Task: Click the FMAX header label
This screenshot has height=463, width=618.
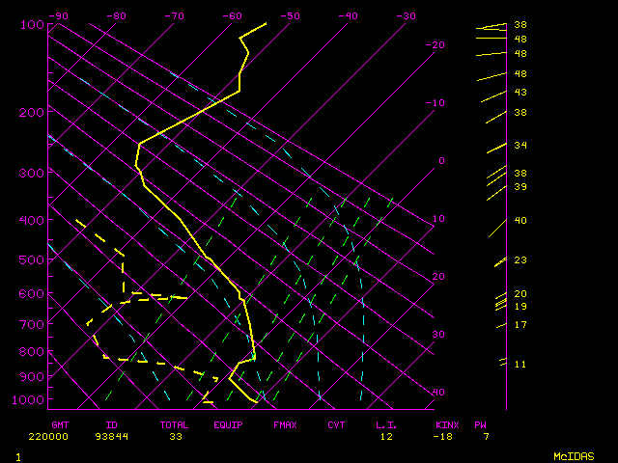Action: tap(285, 424)
